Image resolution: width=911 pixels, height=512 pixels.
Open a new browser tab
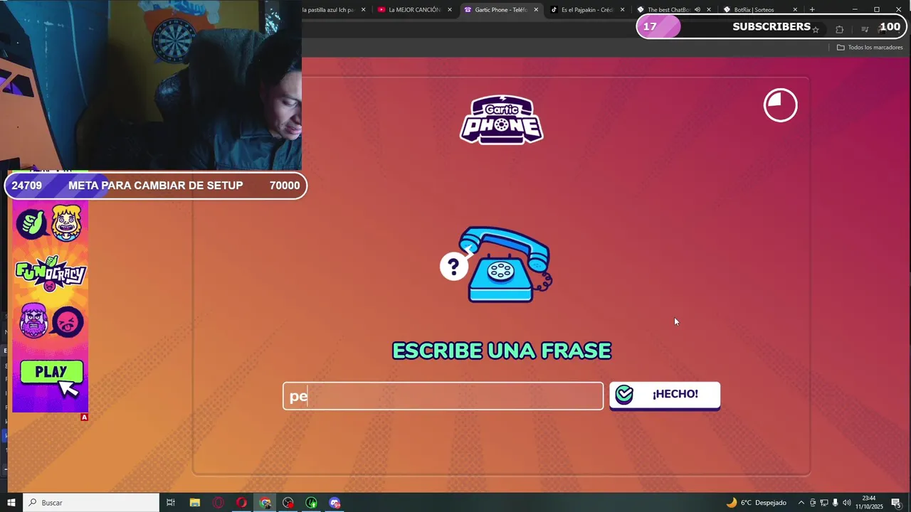(812, 10)
